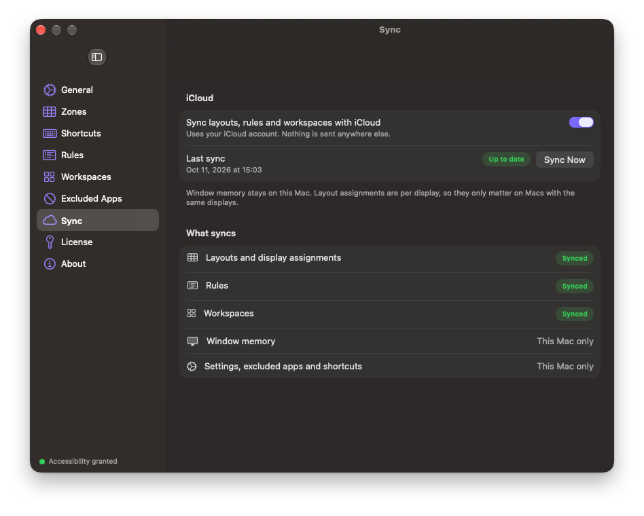The image size is (644, 516).
Task: Click the 'Window memory' row label
Action: click(x=241, y=341)
